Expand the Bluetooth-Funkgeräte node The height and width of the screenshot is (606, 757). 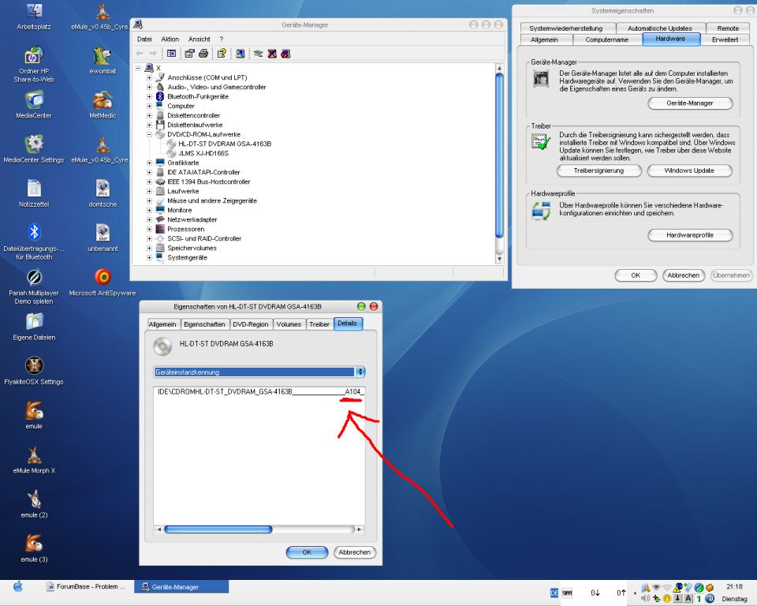[149, 96]
